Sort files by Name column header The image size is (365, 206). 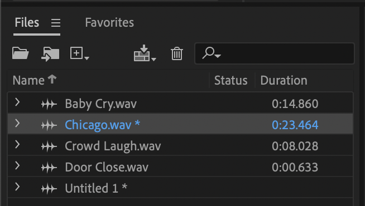28,81
